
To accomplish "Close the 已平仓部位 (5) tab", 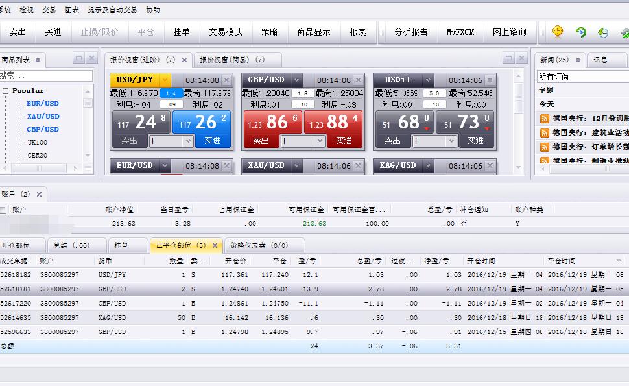I will click(215, 245).
